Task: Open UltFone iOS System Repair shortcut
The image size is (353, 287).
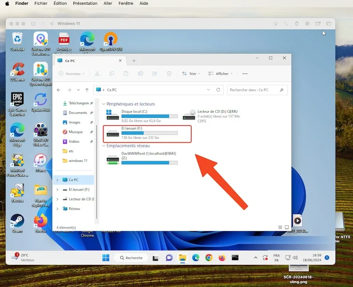Action: 41,74
